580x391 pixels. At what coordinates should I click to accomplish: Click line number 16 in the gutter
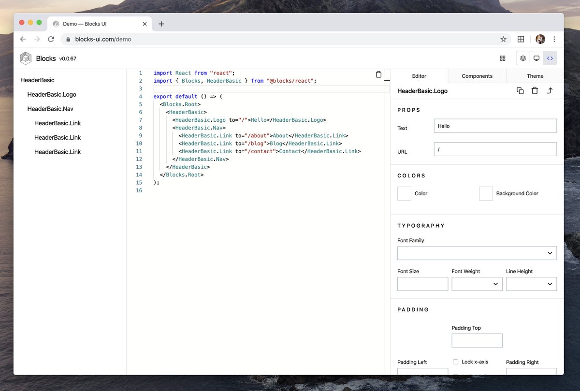point(139,190)
